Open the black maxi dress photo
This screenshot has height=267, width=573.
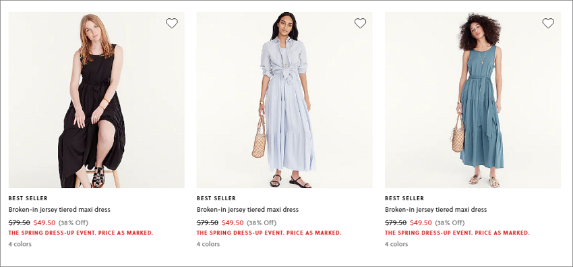(96, 100)
